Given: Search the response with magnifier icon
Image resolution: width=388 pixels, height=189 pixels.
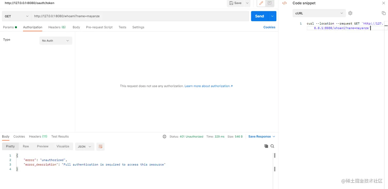Looking at the screenshot, I should coord(272,146).
